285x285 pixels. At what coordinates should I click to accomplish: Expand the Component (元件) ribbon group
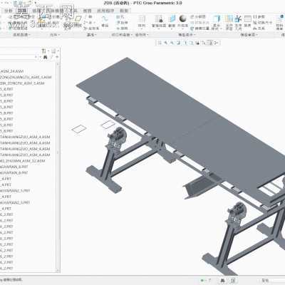55,35
